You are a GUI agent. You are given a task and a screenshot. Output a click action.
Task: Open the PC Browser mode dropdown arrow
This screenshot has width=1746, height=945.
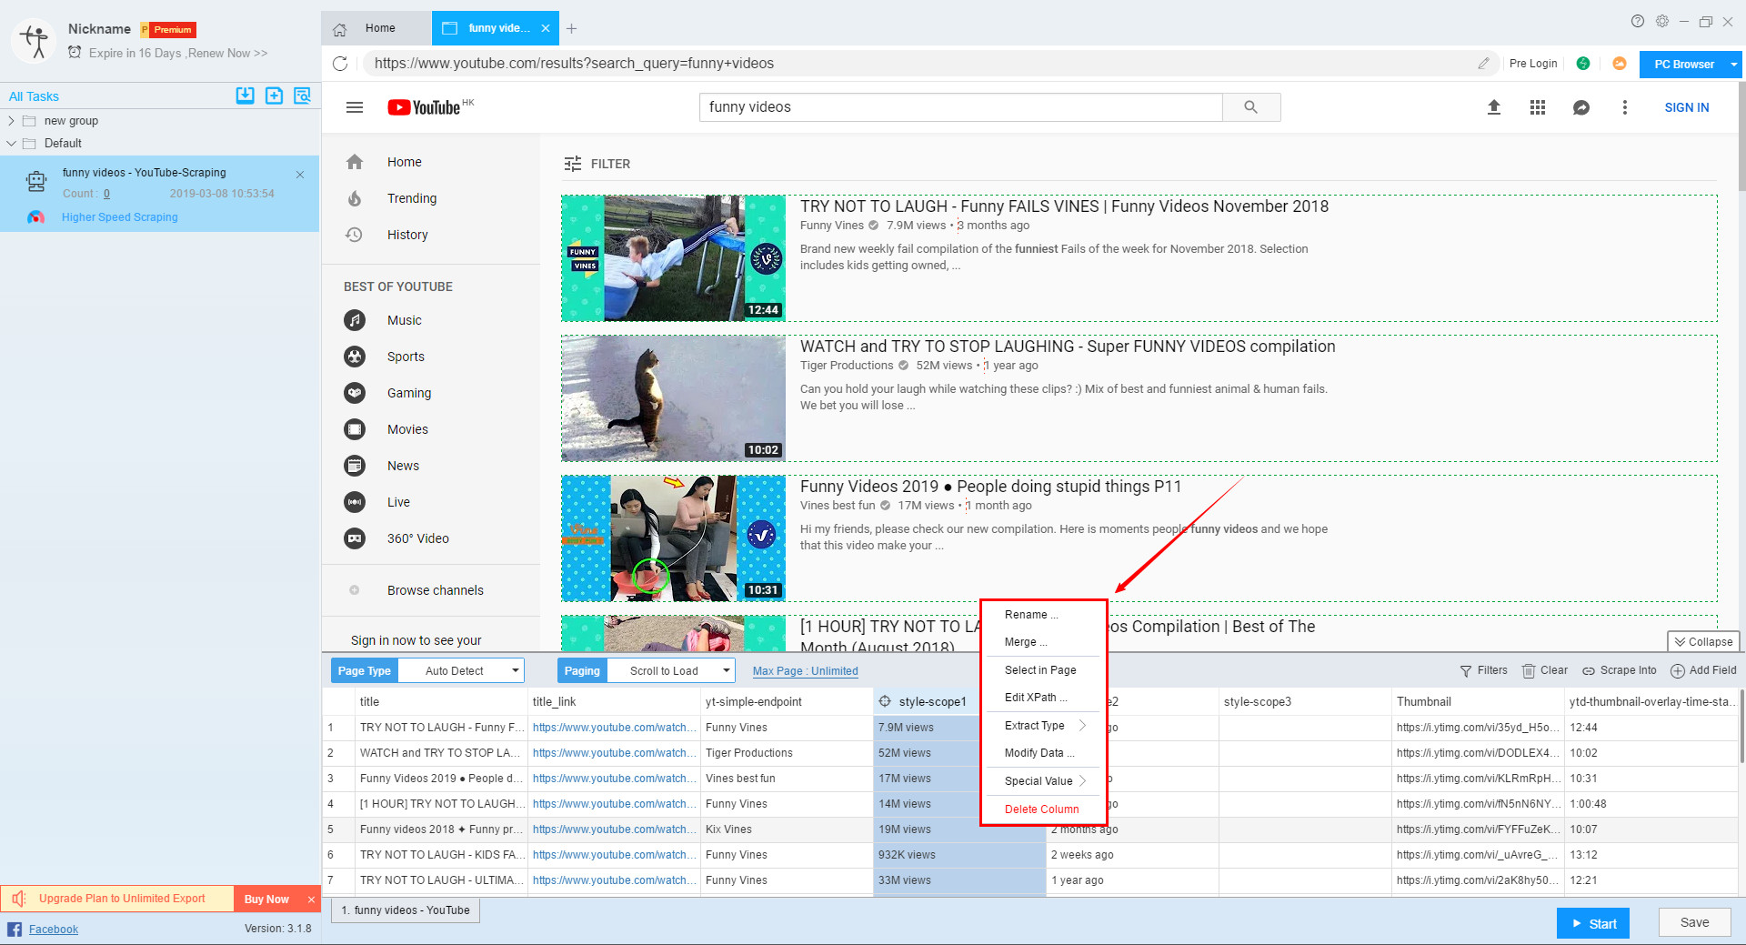click(x=1733, y=65)
